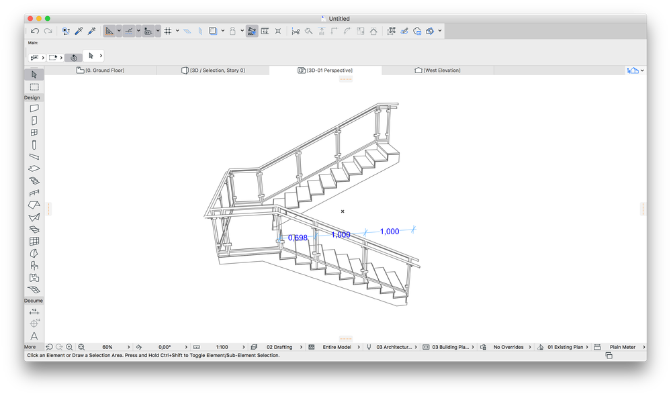Inject parameters with the syringe icon

pos(91,31)
